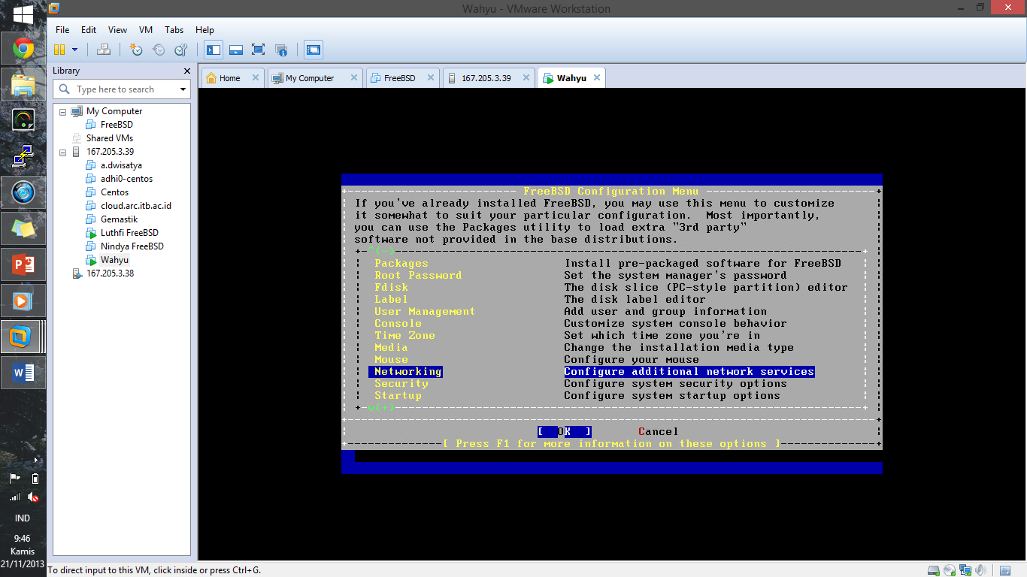Click the network adapter status icon
Viewport: 1027px width, 577px height.
point(965,571)
